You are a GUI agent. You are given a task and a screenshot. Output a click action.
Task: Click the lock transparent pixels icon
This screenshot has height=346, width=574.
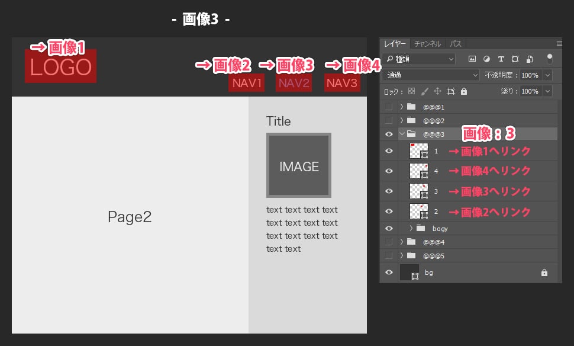412,92
